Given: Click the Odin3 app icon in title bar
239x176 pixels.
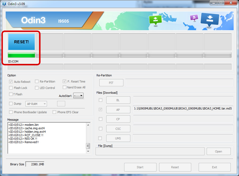Looking at the screenshot, I should (x=4, y=4).
